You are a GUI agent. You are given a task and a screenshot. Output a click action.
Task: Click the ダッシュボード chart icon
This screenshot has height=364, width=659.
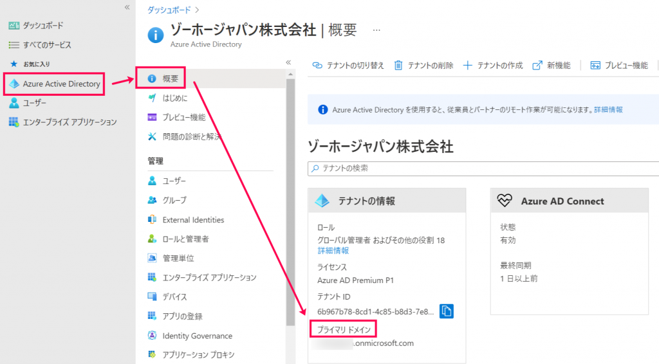pos(14,26)
